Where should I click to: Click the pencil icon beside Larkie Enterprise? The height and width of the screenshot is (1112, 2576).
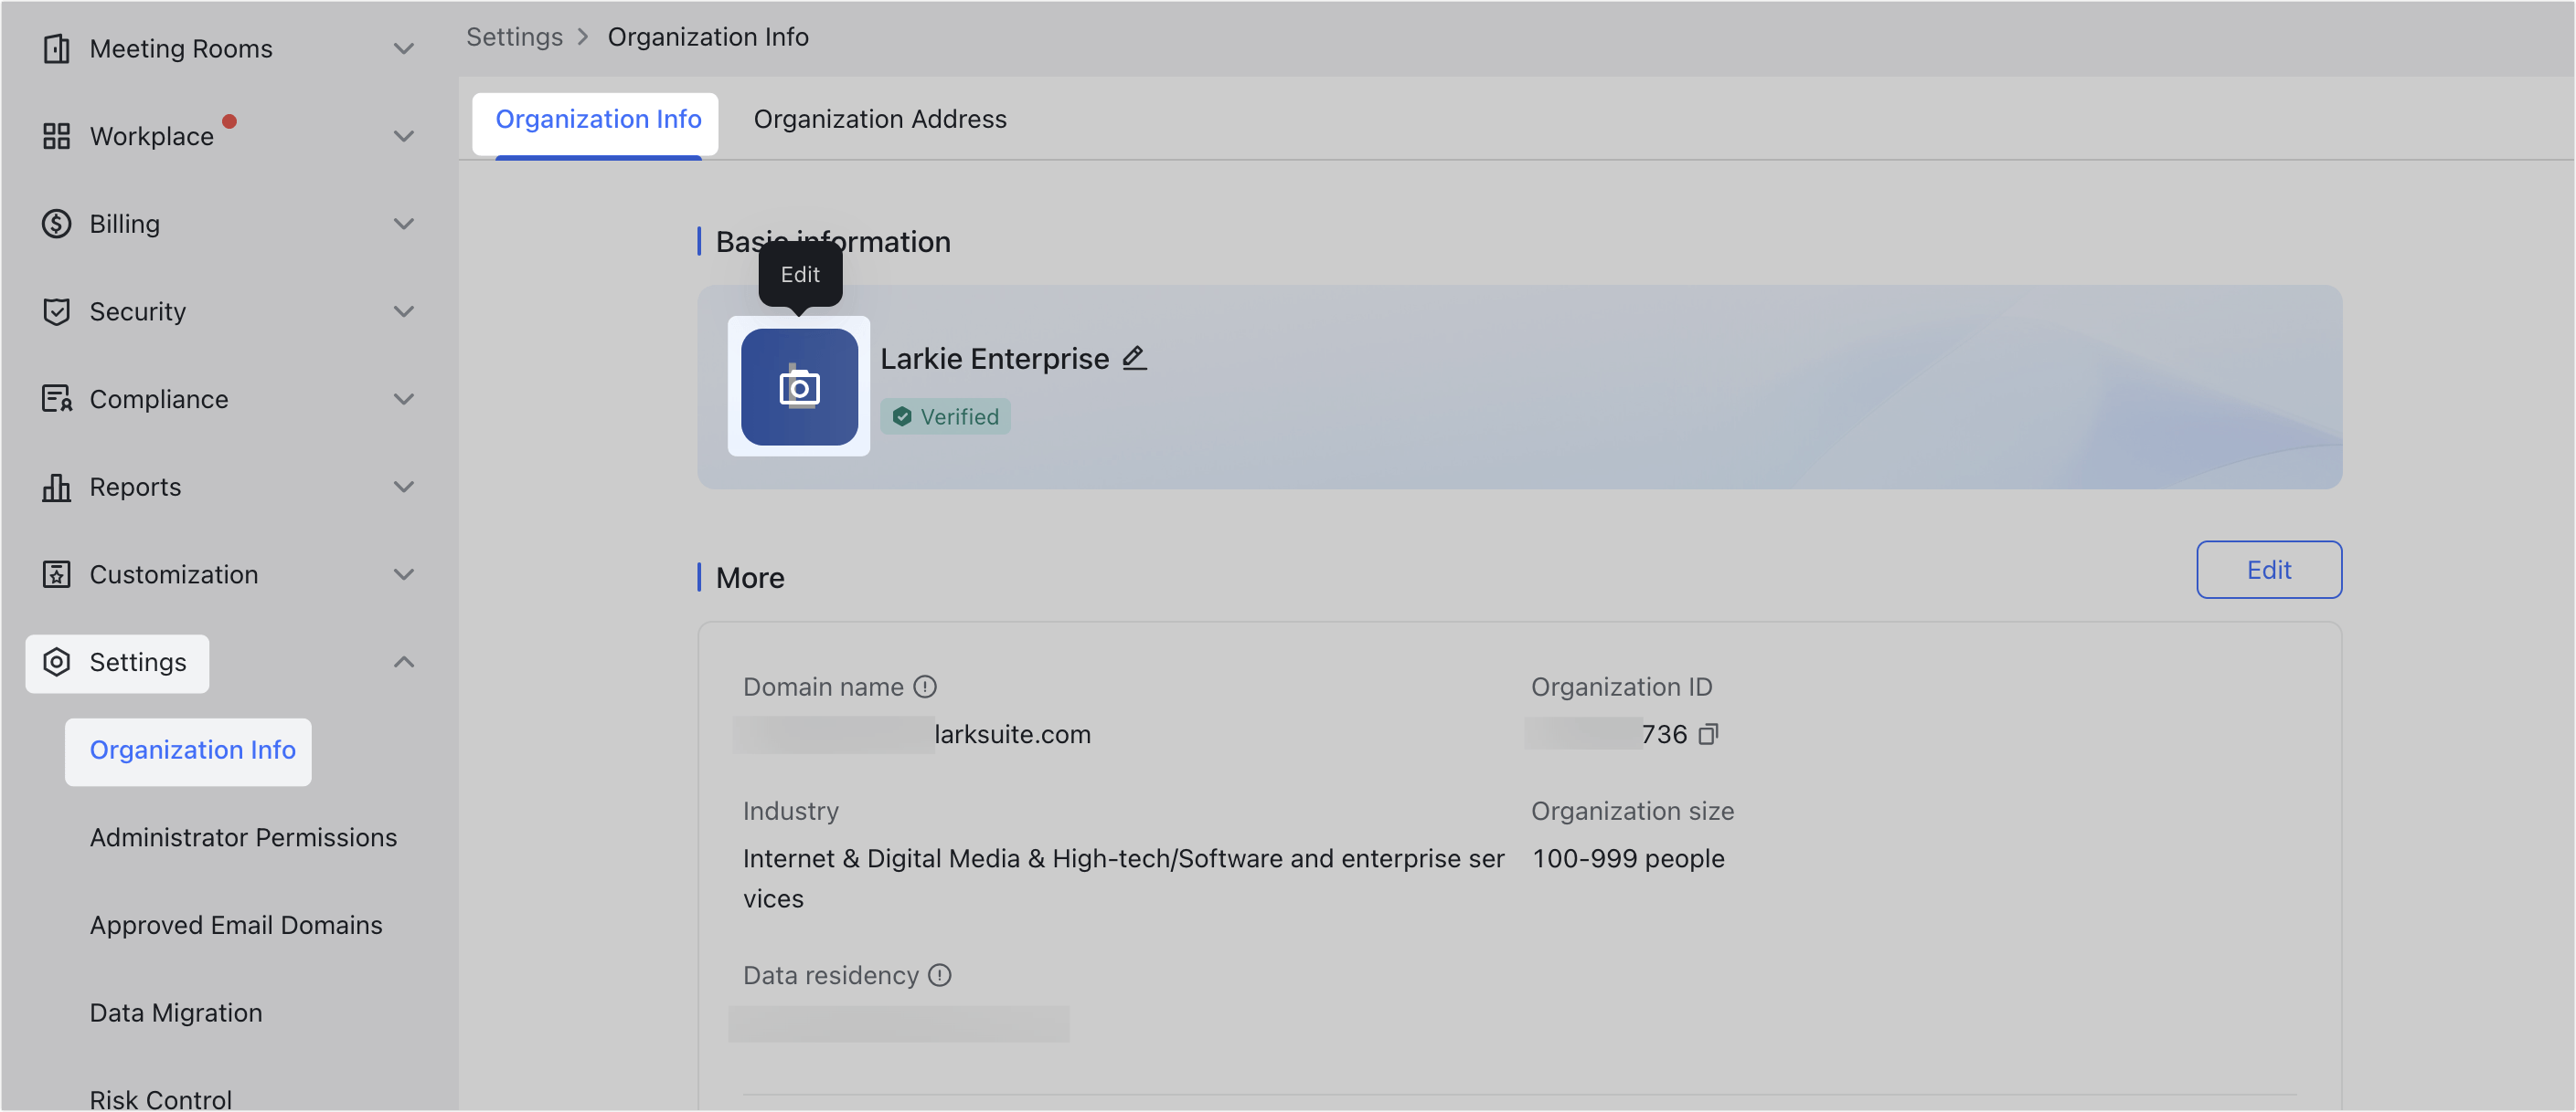[x=1133, y=358]
